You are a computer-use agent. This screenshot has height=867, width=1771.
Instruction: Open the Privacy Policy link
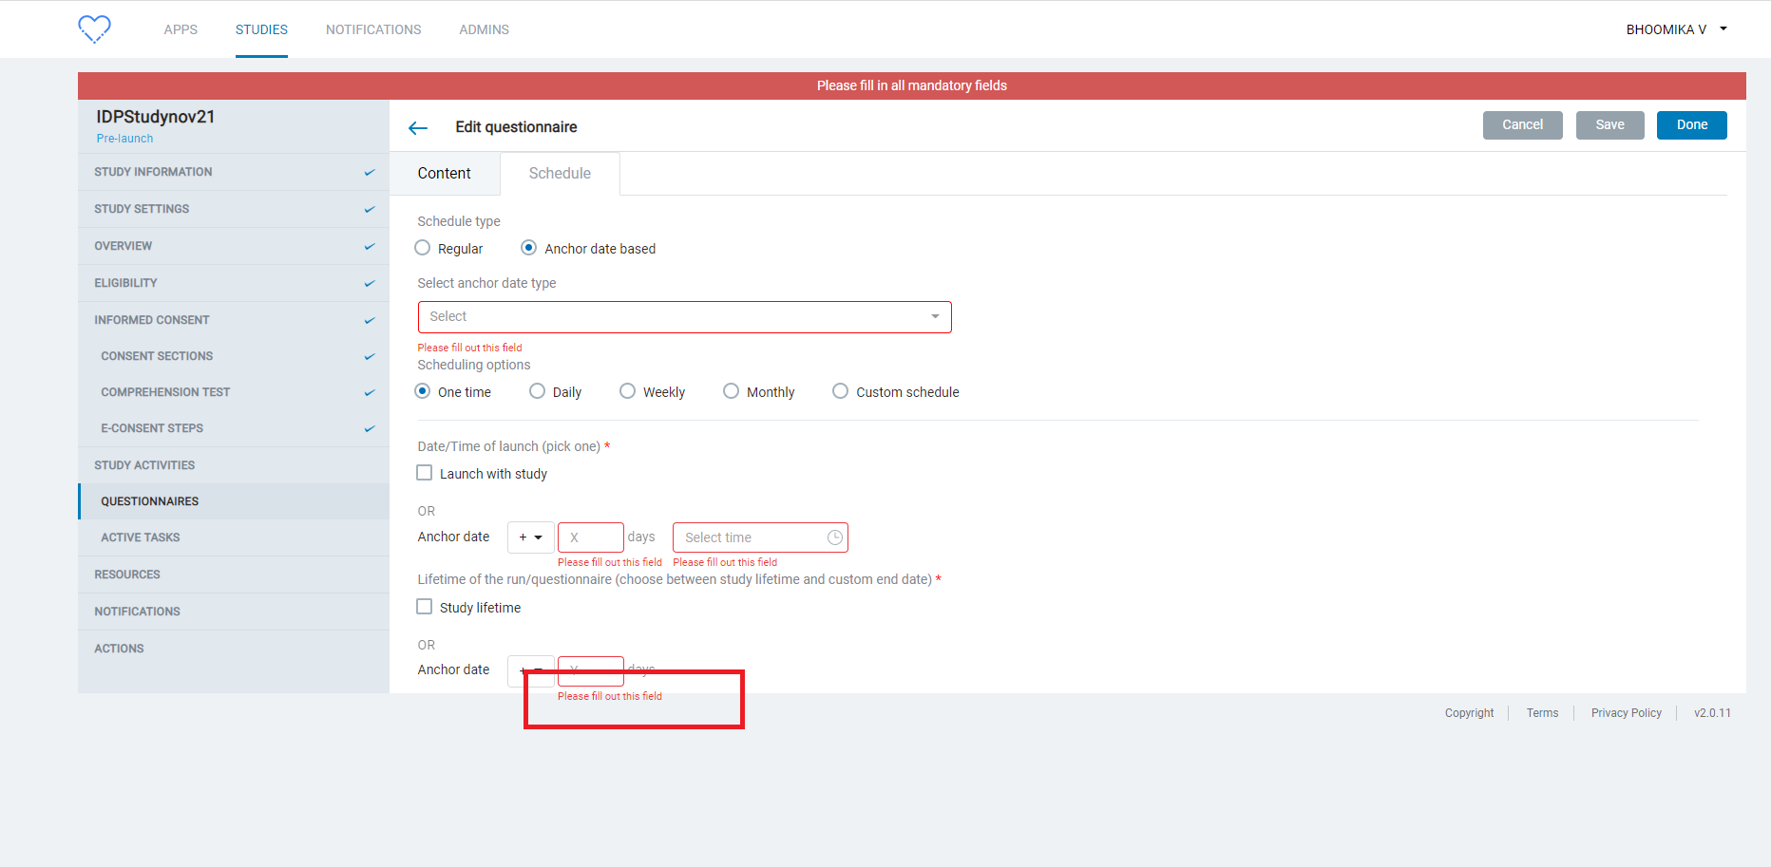(x=1626, y=712)
